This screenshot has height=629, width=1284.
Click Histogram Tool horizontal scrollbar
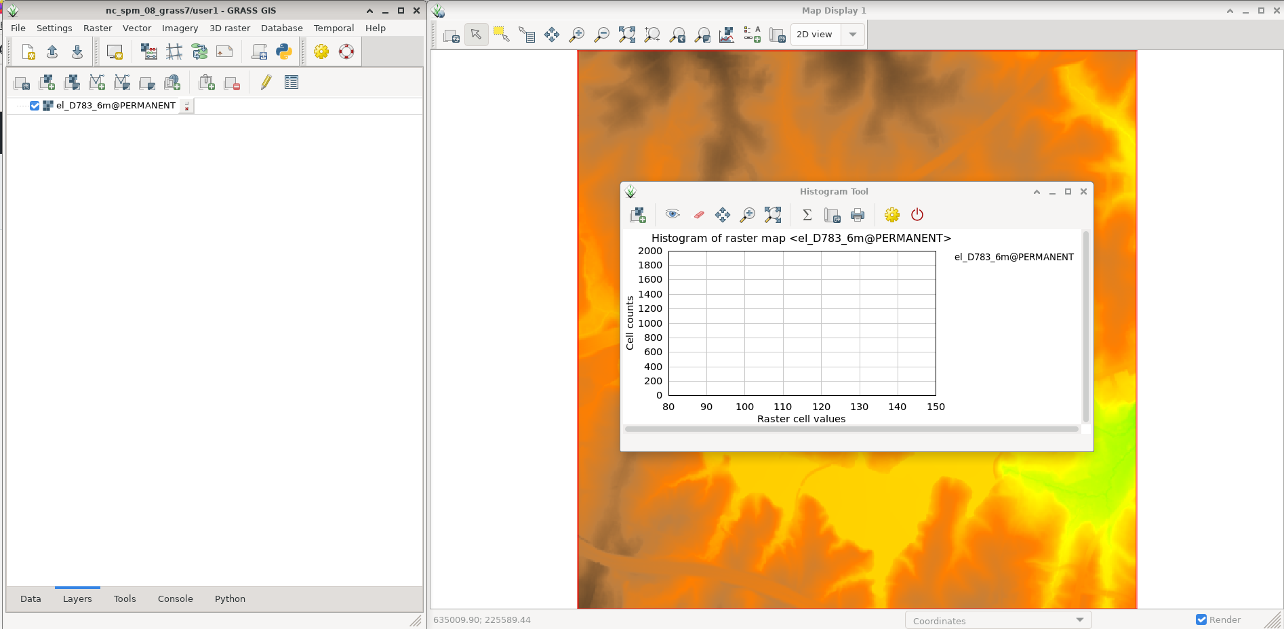click(851, 429)
